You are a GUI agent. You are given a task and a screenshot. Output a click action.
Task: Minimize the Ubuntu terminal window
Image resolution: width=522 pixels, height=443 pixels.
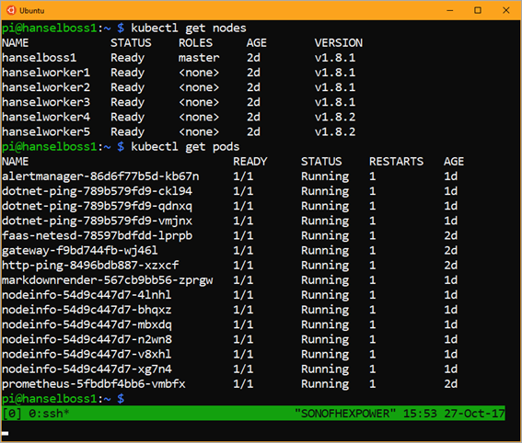tap(450, 10)
